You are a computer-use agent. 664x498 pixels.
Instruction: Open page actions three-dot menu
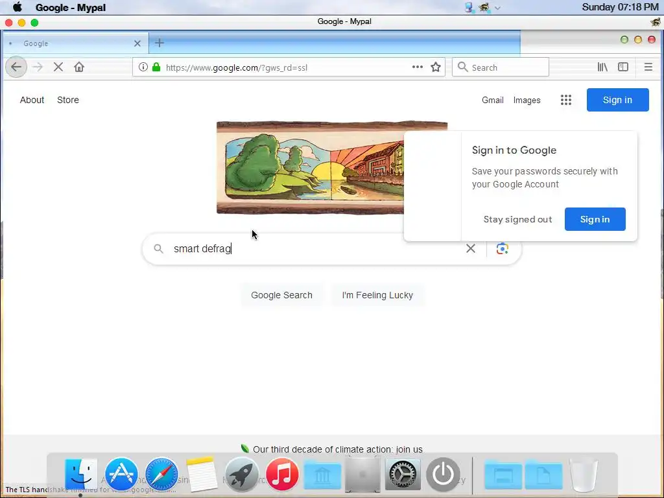[x=418, y=67]
